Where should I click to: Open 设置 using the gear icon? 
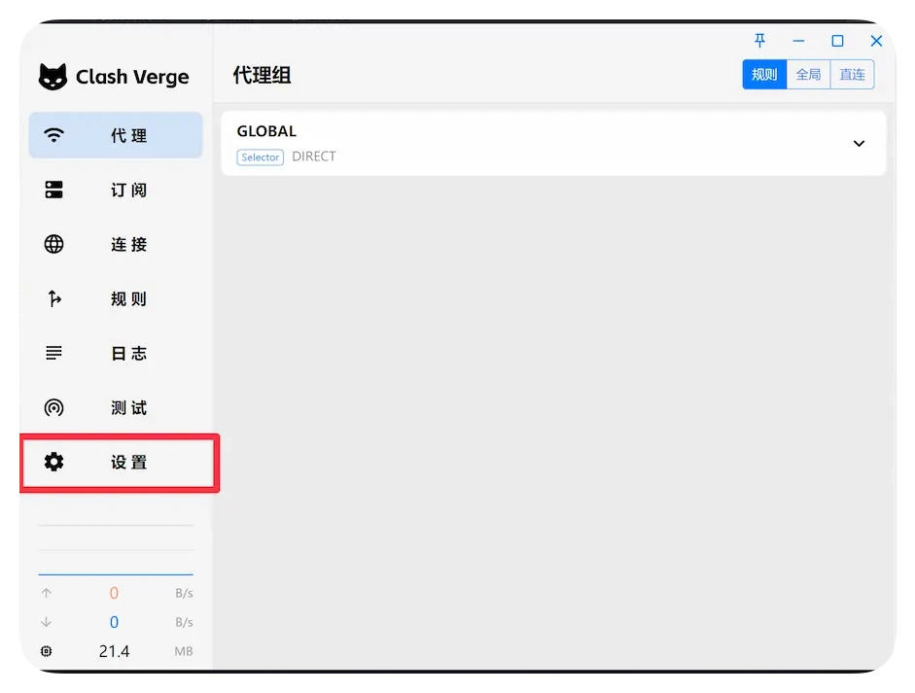coord(54,462)
